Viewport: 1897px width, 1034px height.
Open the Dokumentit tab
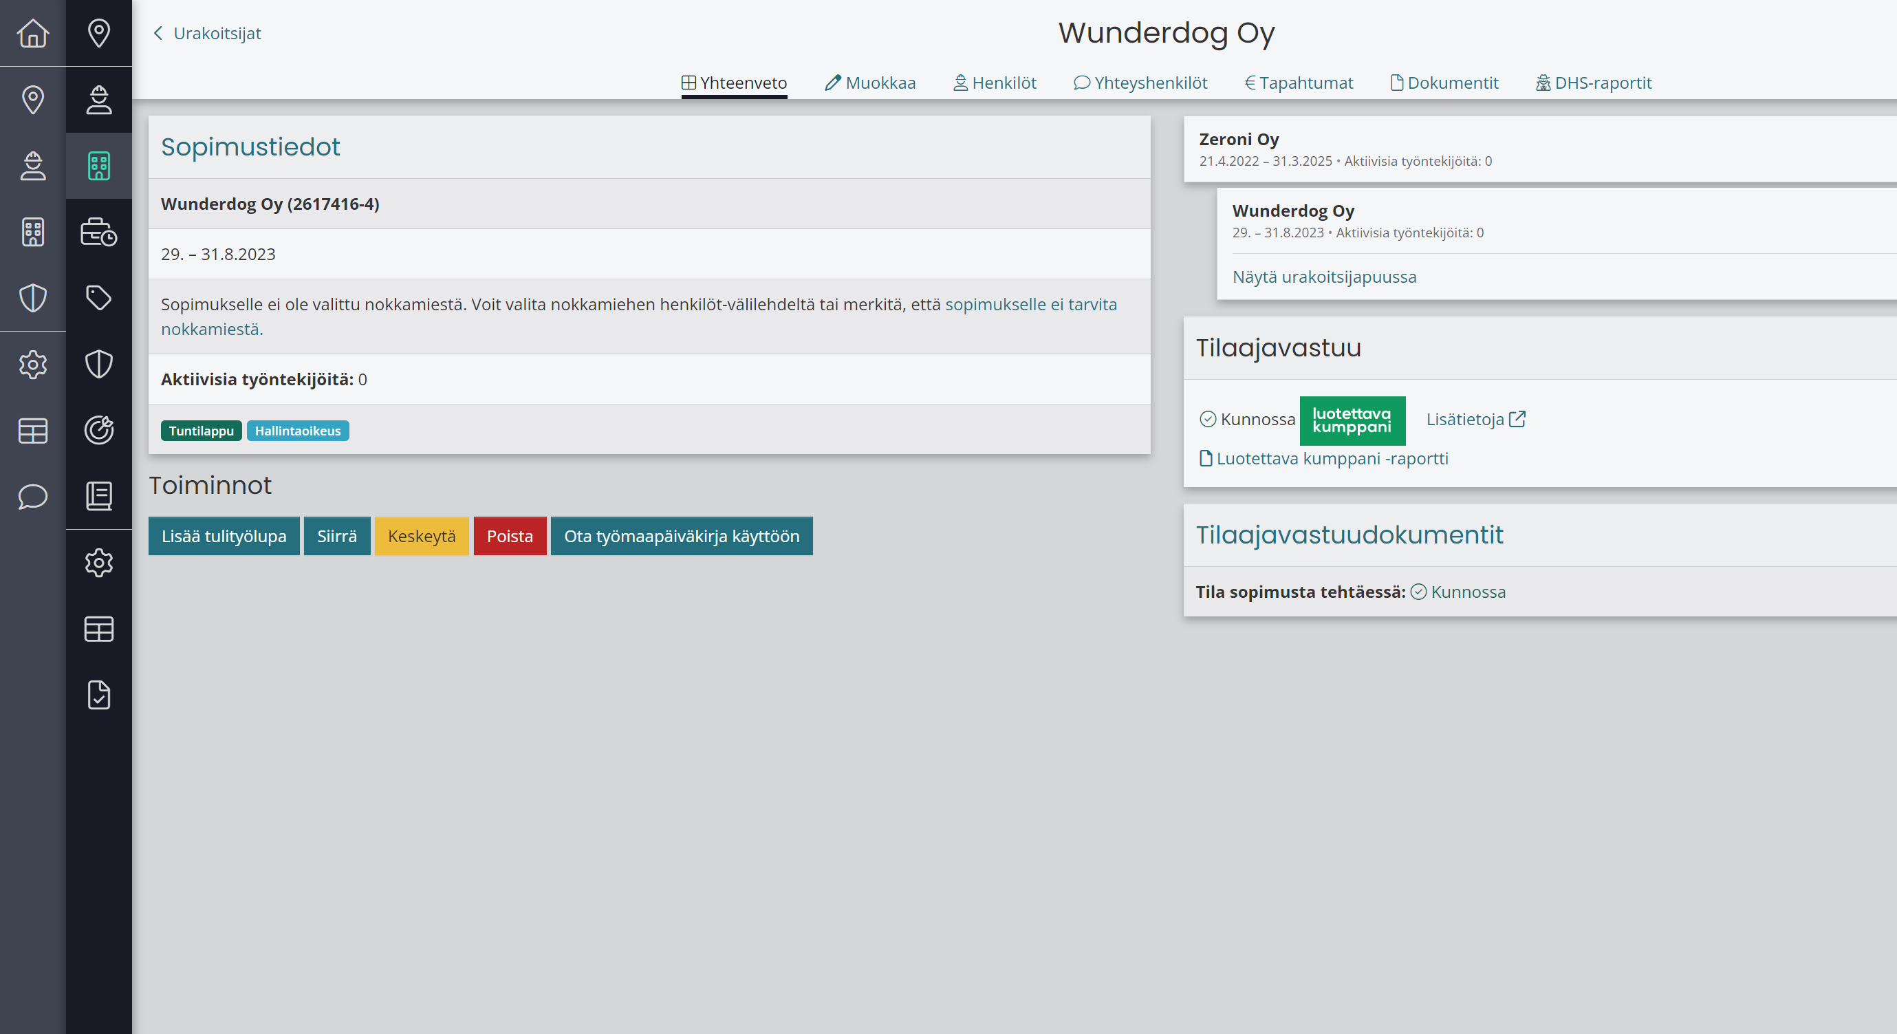point(1444,83)
